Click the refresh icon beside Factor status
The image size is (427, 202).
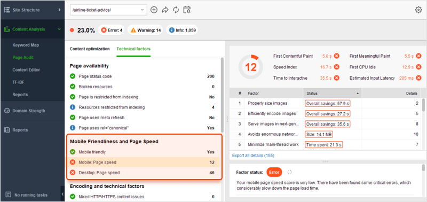coord(290,172)
